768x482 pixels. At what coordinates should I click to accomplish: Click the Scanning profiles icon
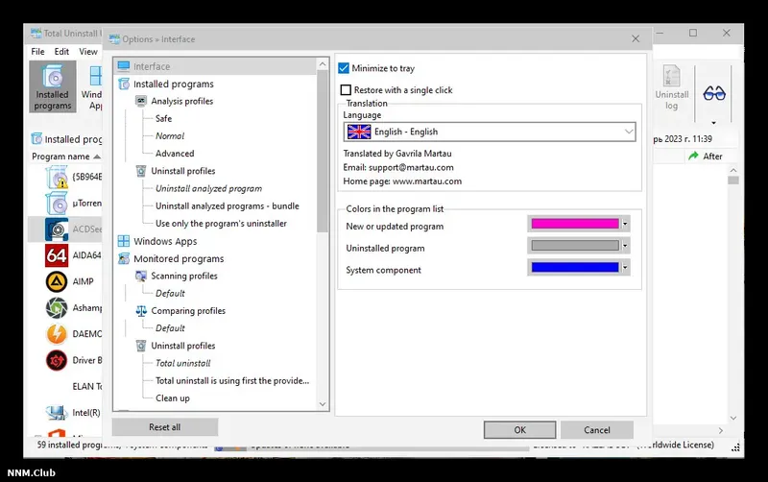coord(141,276)
